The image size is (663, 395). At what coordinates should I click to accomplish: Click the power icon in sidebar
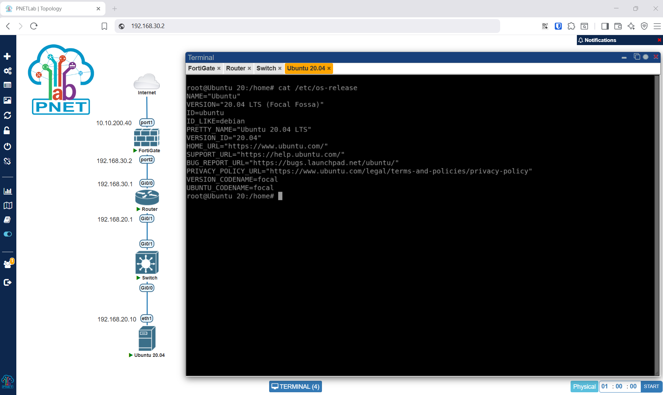pos(7,146)
